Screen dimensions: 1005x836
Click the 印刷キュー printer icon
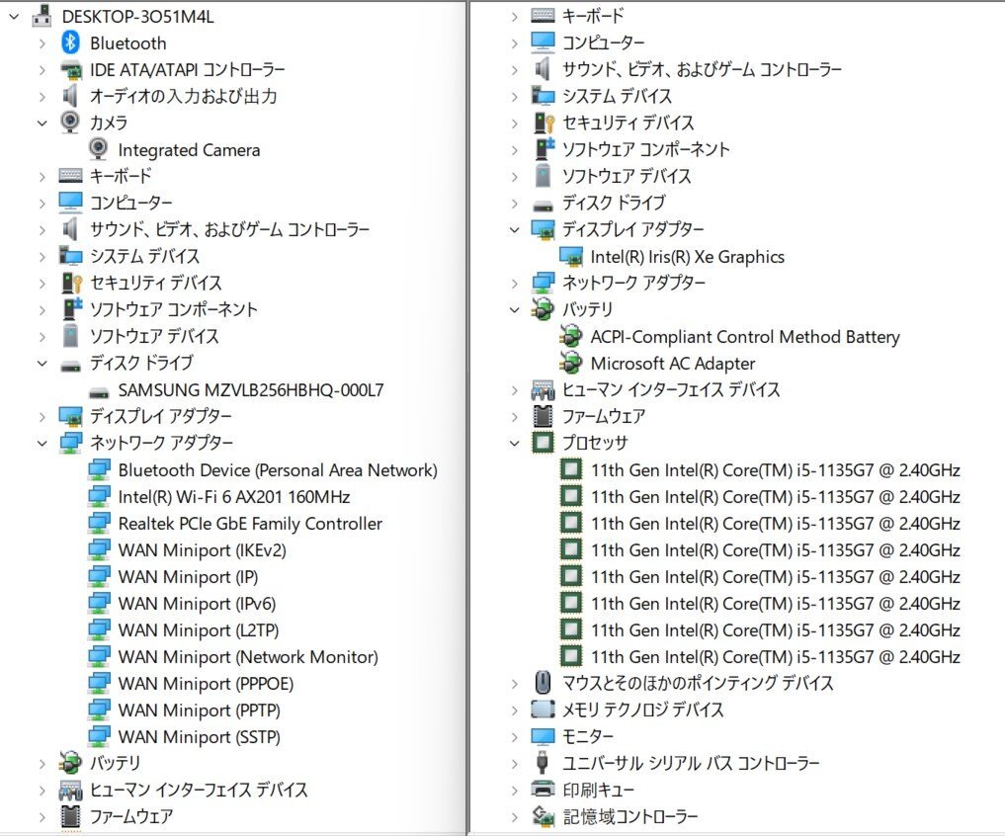(x=543, y=790)
